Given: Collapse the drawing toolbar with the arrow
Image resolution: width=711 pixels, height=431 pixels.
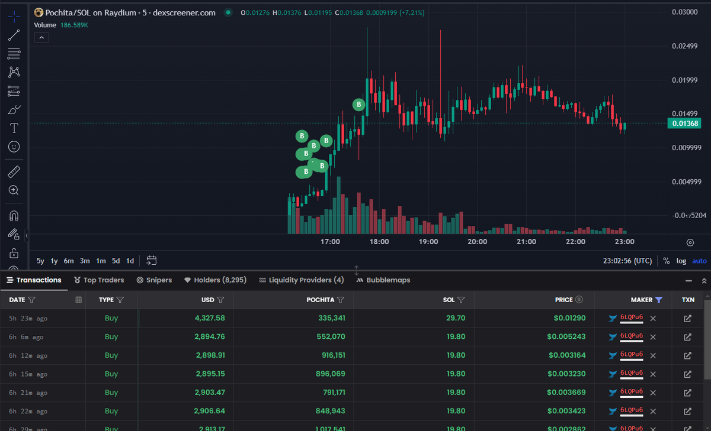Looking at the screenshot, I should coord(27,236).
